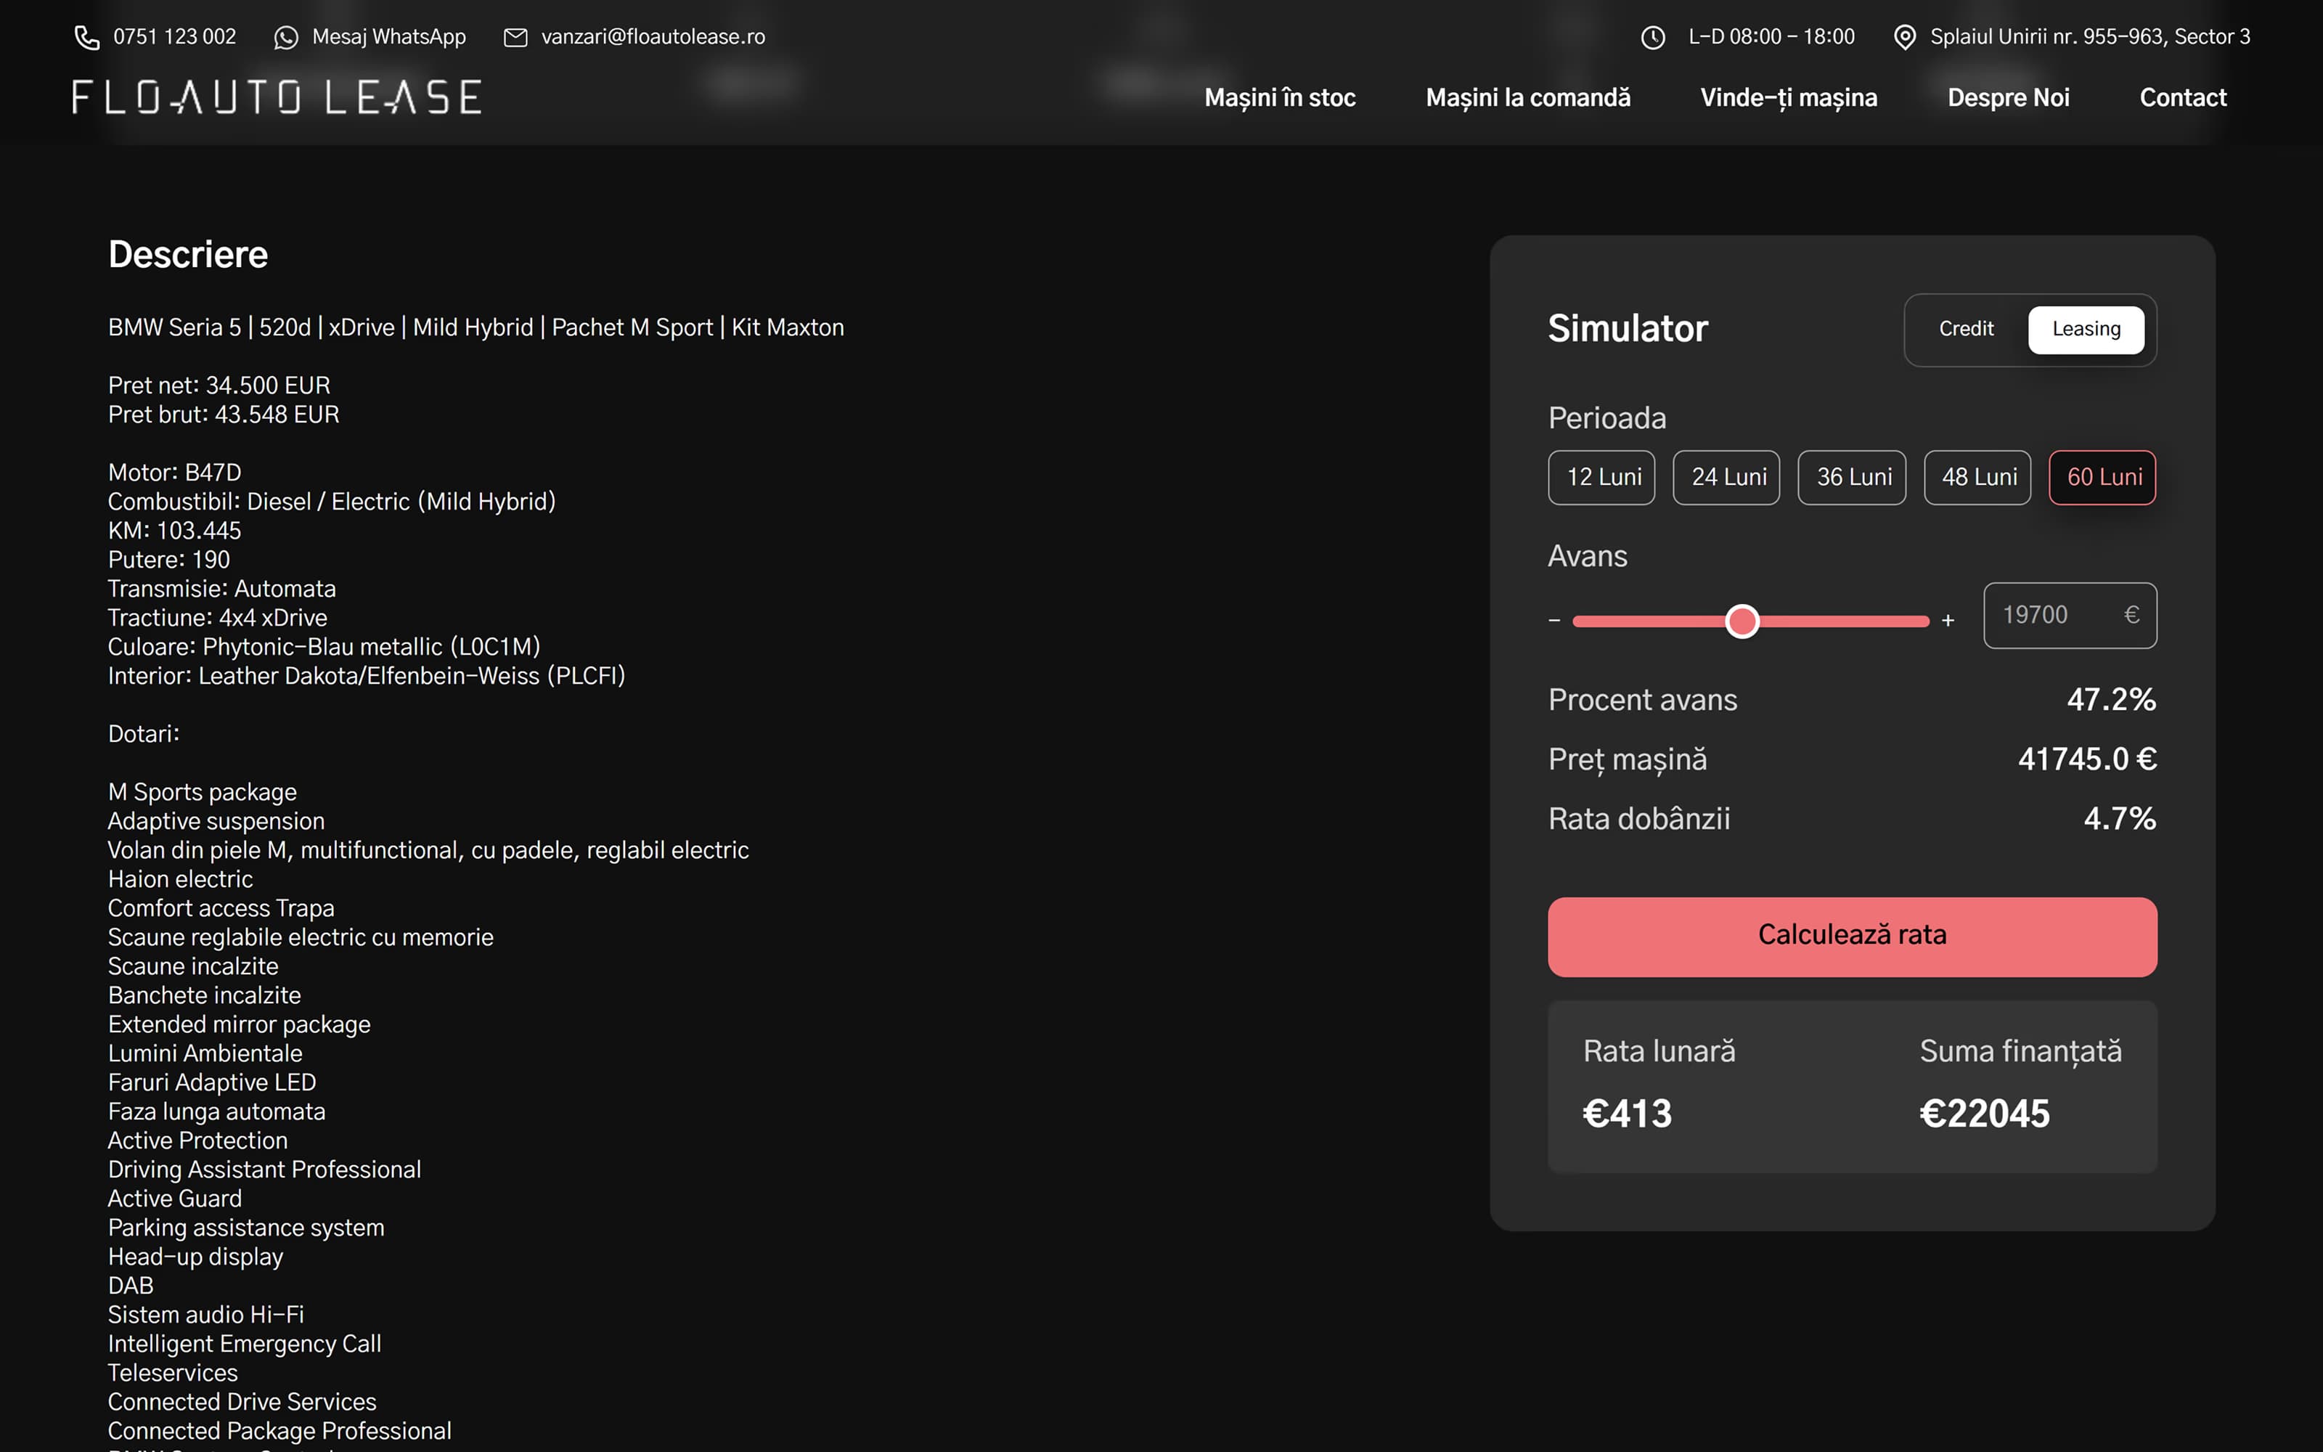Click 'Lumini Ambientale' feature line
This screenshot has height=1452, width=2323.
point(205,1053)
